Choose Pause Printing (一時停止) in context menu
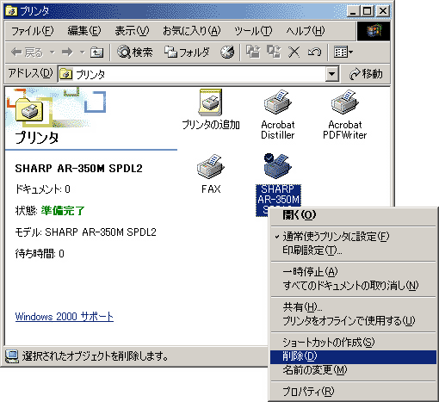The image size is (439, 402). point(353,271)
